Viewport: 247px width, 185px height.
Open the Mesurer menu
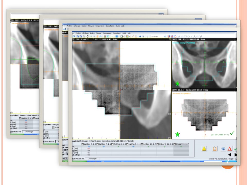(99, 33)
